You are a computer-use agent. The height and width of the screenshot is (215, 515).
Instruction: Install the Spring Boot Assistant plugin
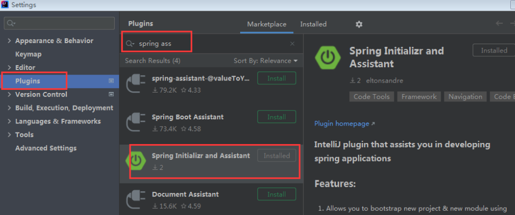coord(276,117)
